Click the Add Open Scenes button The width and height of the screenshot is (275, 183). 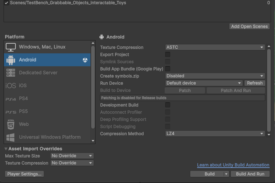(250, 27)
